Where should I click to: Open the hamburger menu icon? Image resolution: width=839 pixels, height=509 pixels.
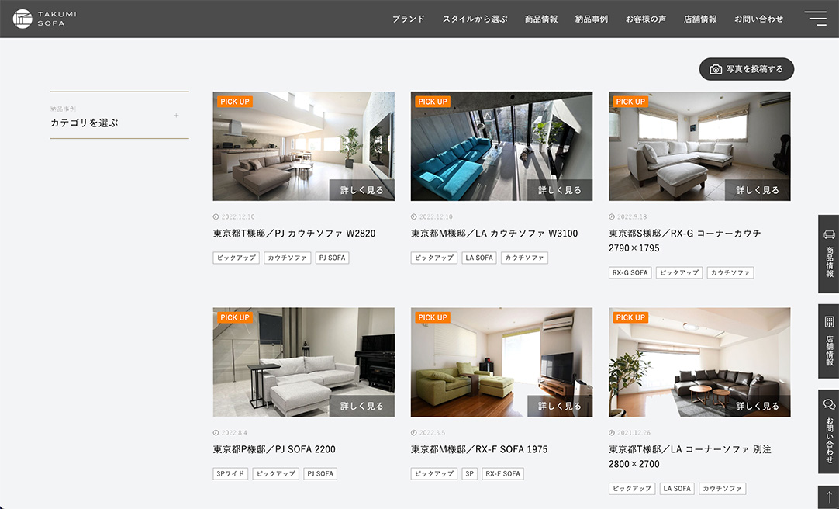point(816,18)
